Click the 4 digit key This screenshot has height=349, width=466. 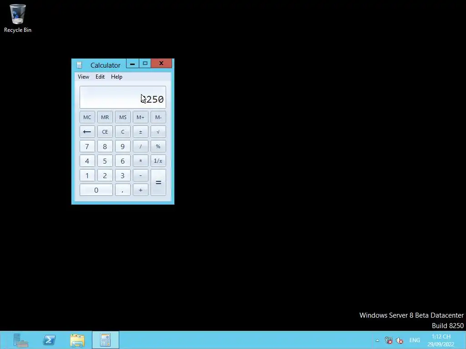87,161
